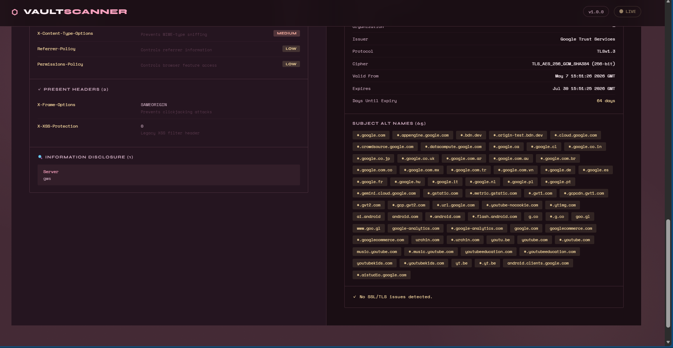Click the 64 days expiry value
673x348 pixels.
[x=606, y=101]
